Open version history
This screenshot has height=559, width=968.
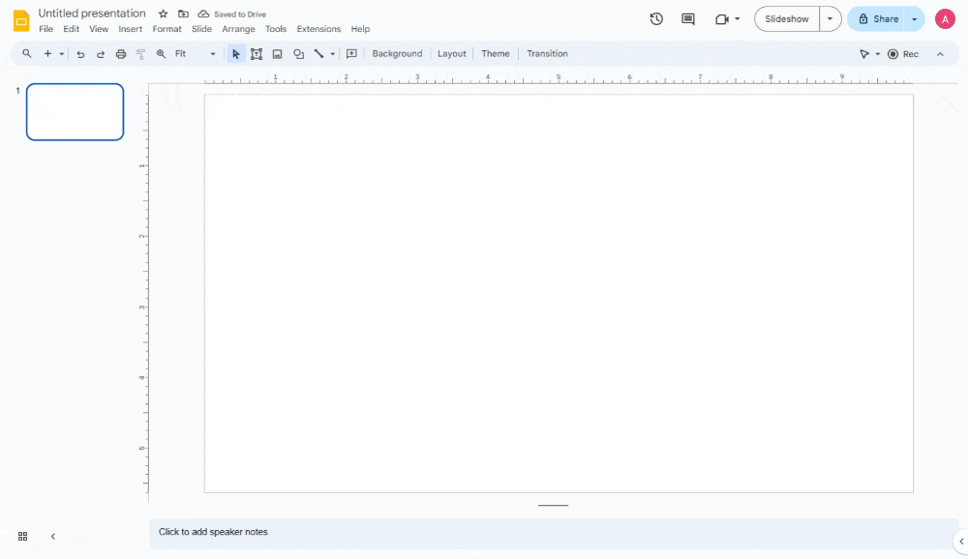click(656, 17)
